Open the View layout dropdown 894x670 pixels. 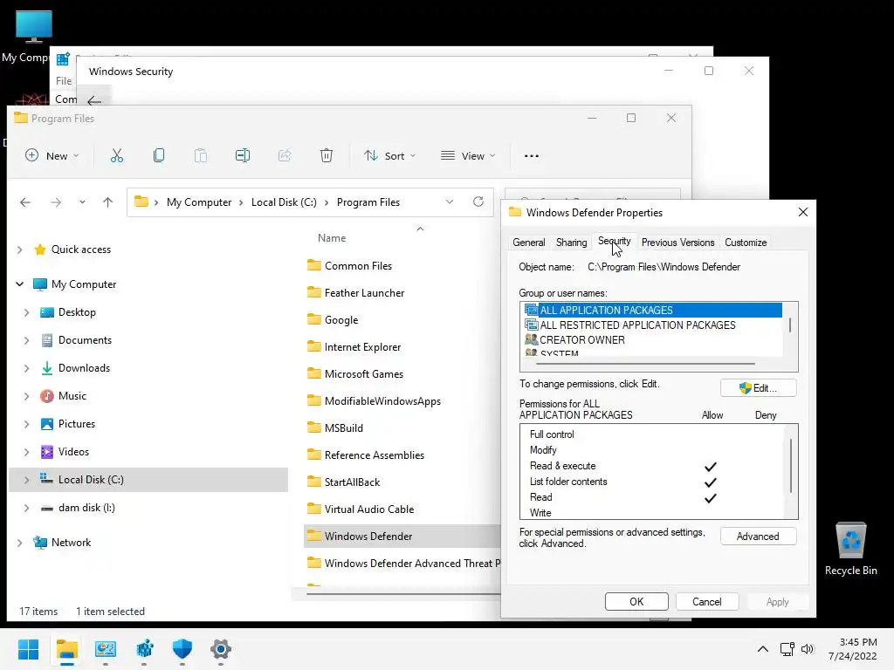(468, 155)
